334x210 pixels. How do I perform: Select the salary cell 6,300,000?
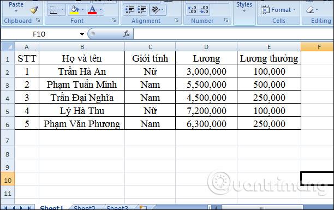206,123
